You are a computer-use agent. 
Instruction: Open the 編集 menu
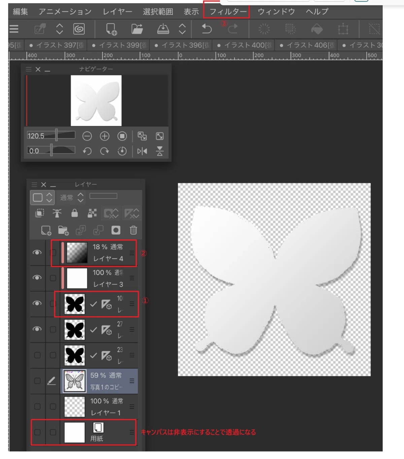(x=20, y=11)
